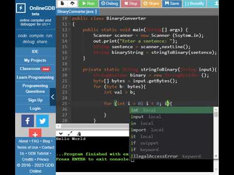Open the Privacy footer link
Screen dimensions: 234x175
coord(43,159)
